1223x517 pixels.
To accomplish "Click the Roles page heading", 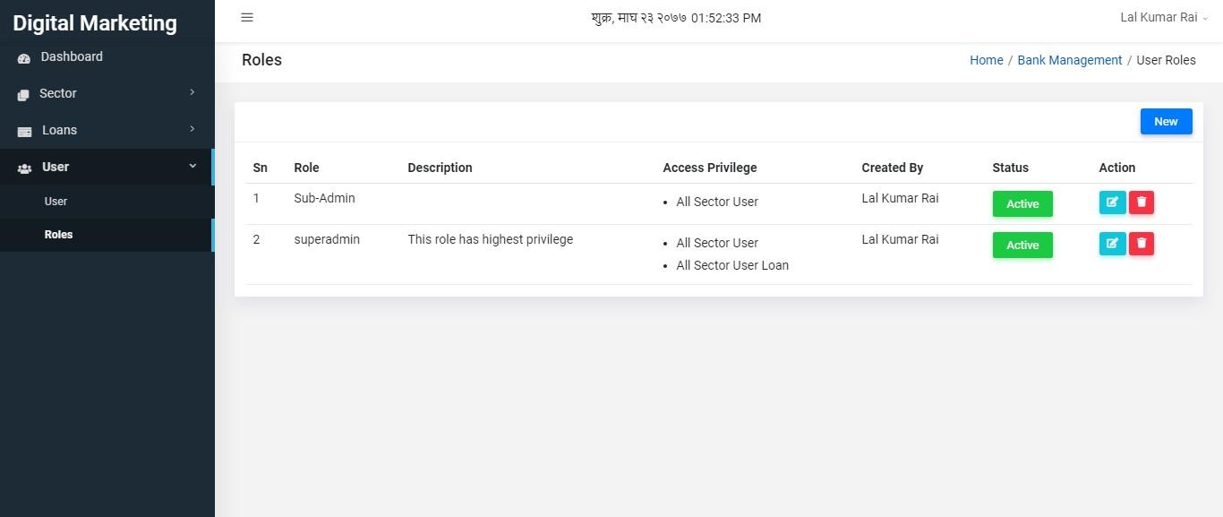I will [x=261, y=60].
